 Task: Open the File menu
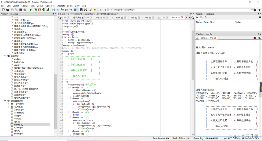(x=3, y=6)
